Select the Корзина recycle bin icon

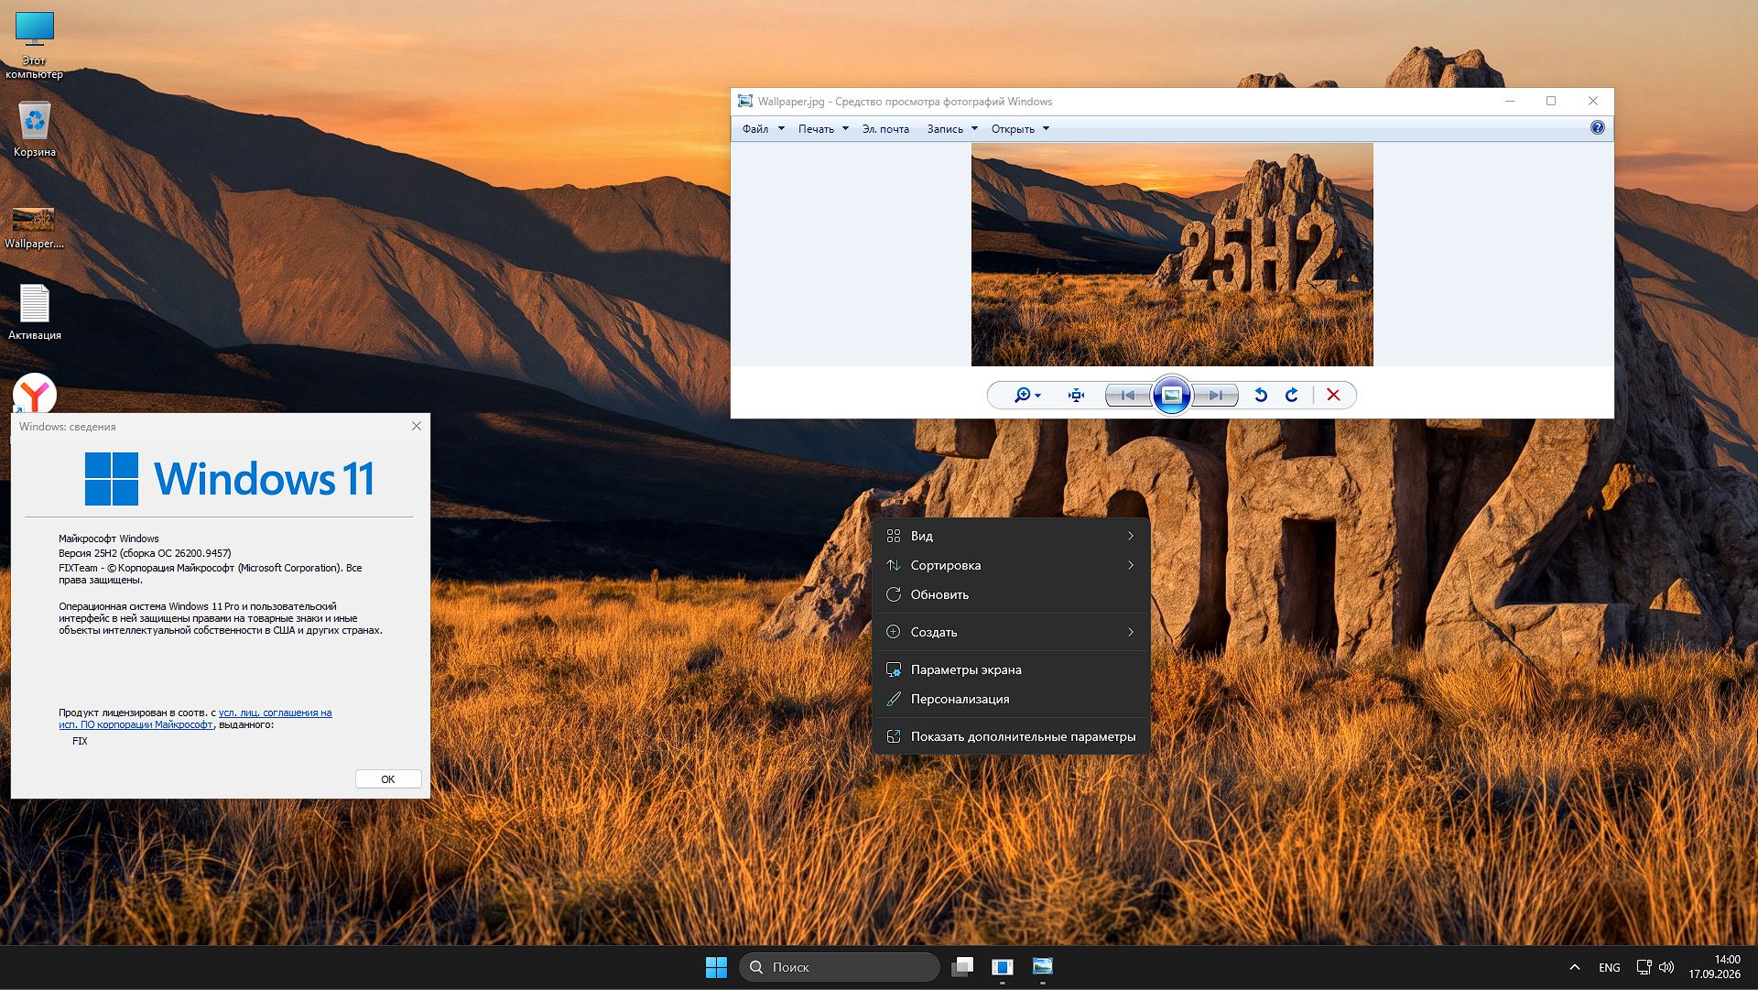[35, 129]
